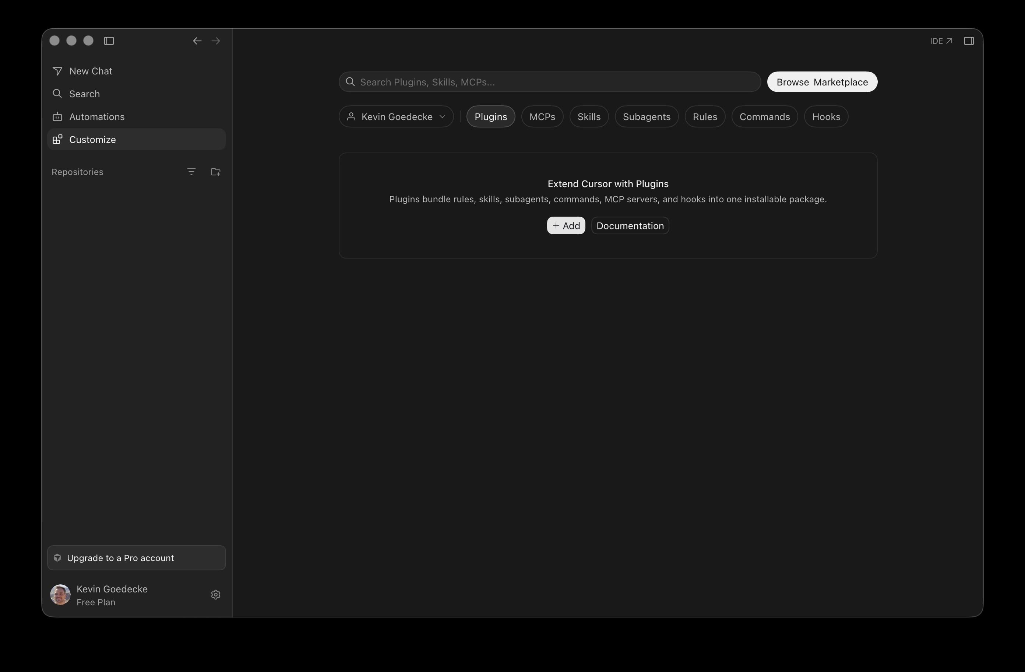1025x672 pixels.
Task: Close the window with the first traffic-light button
Action: click(x=55, y=41)
